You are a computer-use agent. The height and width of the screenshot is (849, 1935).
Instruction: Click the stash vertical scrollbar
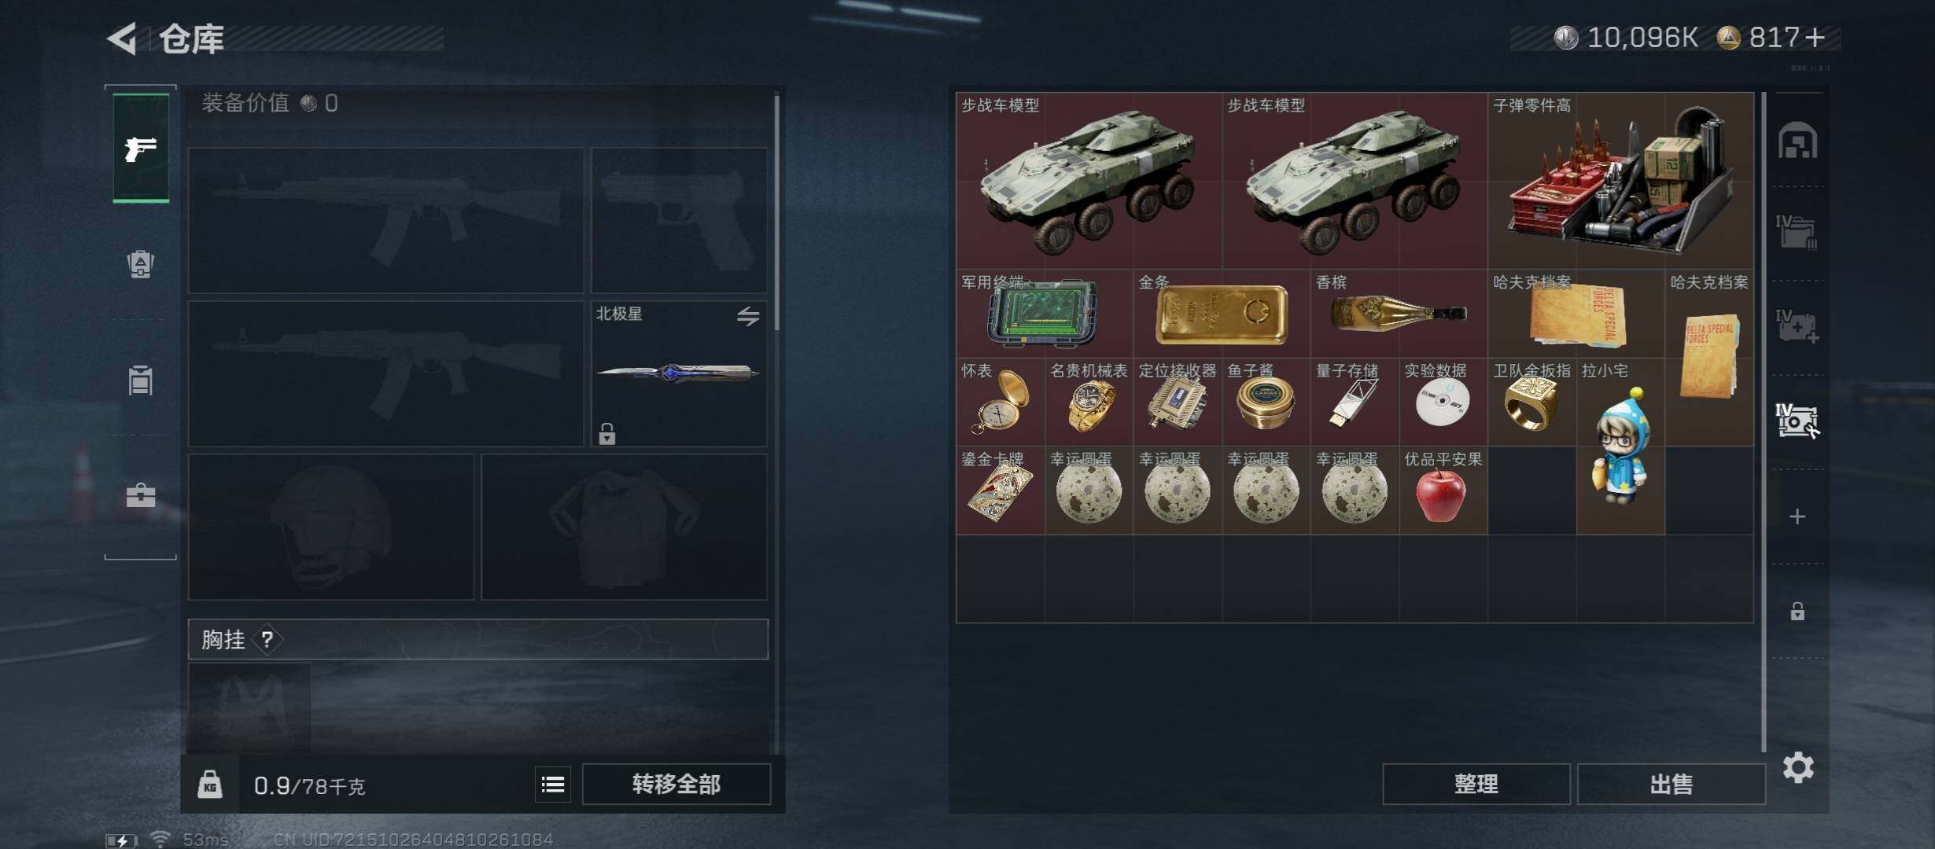click(1764, 421)
